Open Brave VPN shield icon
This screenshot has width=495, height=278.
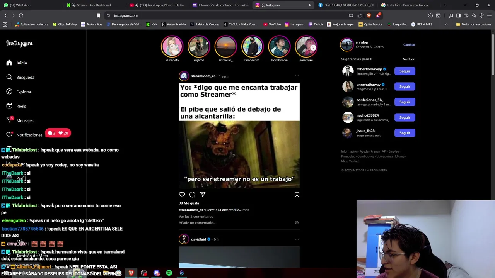pyautogui.click(x=481, y=15)
